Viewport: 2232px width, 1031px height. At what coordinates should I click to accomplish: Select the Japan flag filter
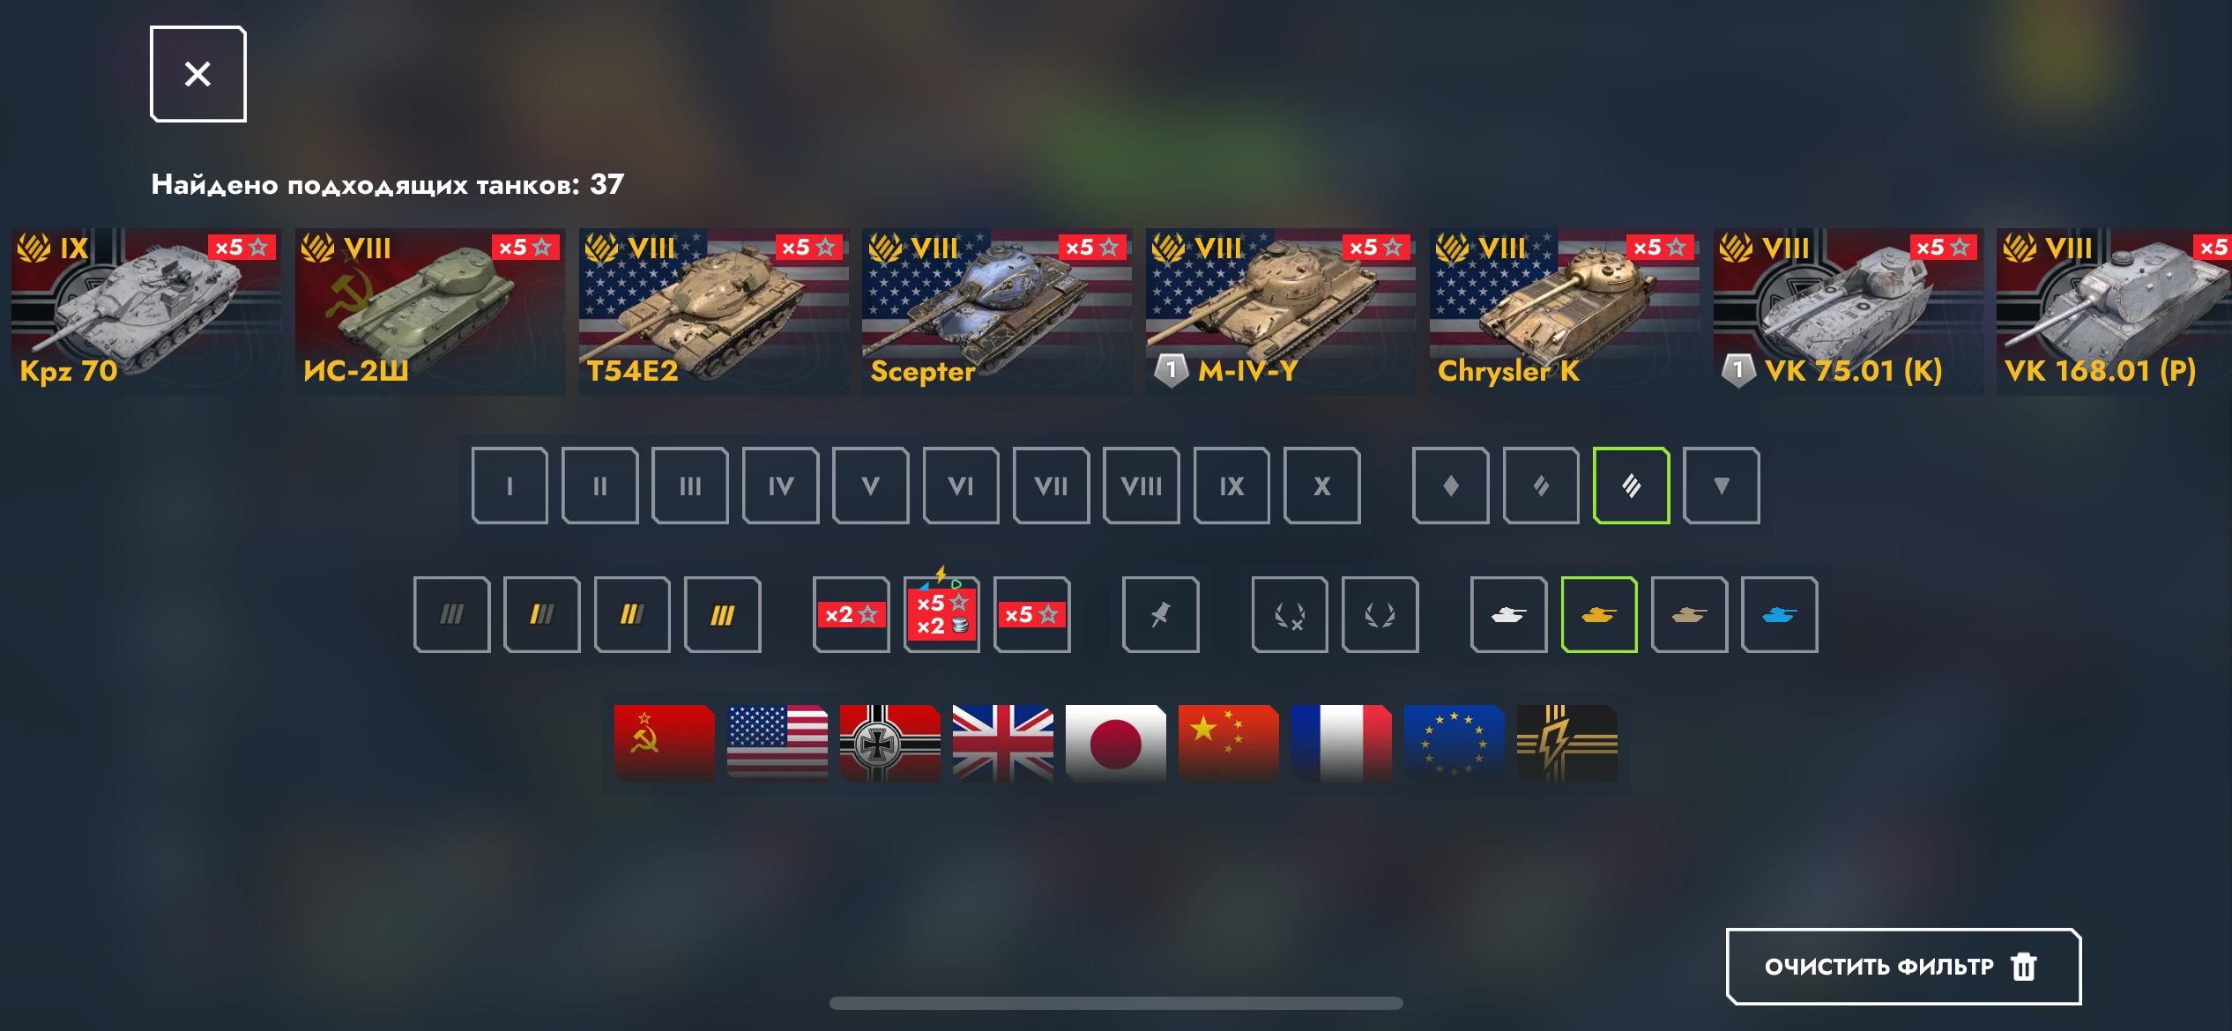point(1116,743)
